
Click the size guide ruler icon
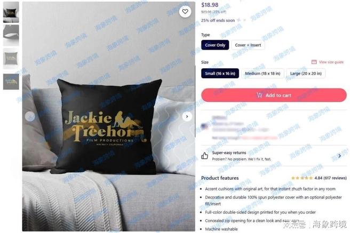pyautogui.click(x=314, y=62)
